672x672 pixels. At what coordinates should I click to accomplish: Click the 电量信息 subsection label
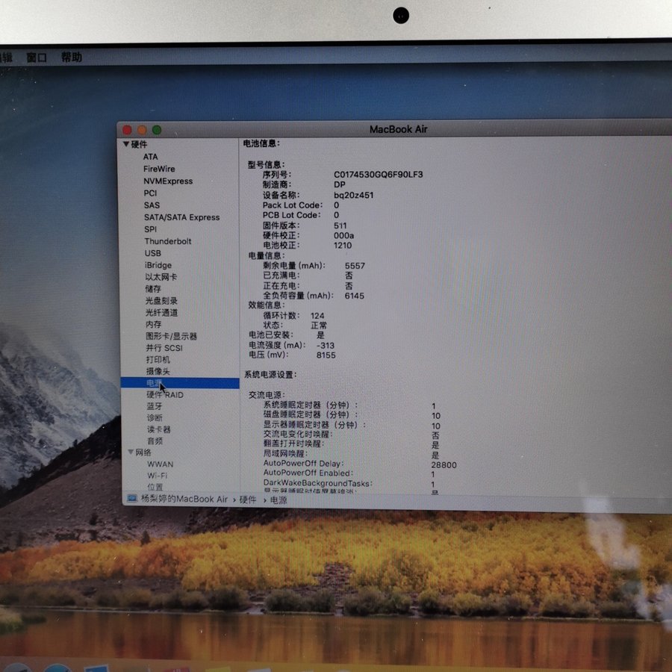click(x=267, y=256)
